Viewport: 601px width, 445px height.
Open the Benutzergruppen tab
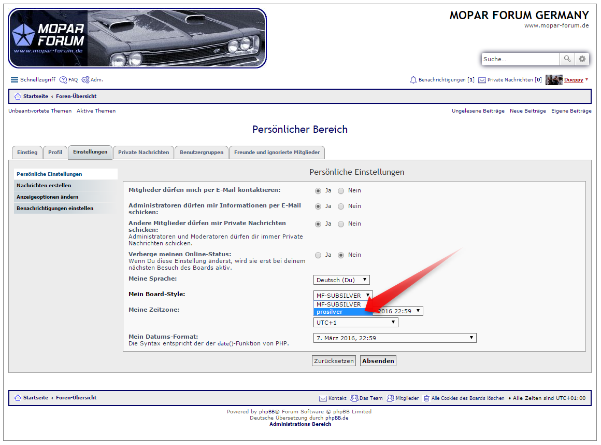pyautogui.click(x=202, y=152)
